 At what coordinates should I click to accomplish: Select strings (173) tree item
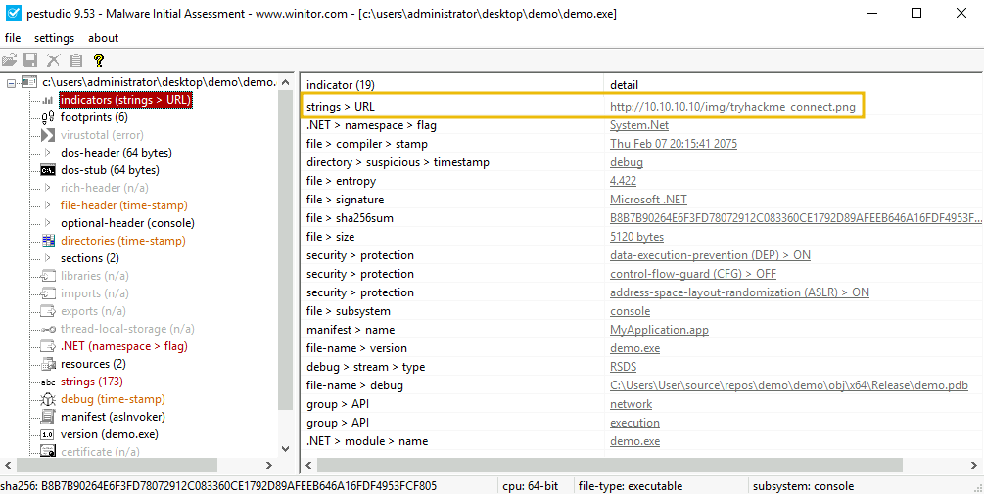point(92,382)
